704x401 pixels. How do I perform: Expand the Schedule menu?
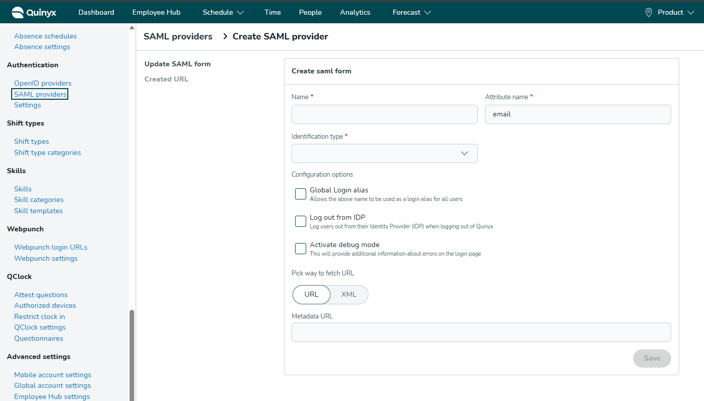(x=223, y=12)
